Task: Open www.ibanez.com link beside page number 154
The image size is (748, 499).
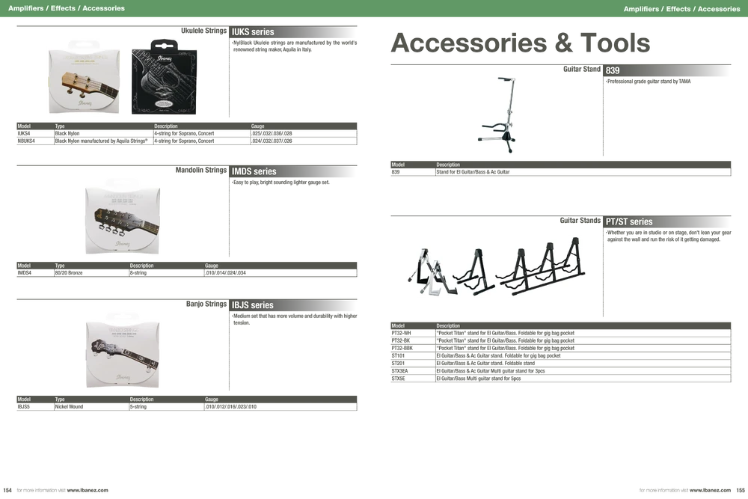Action: pyautogui.click(x=88, y=490)
